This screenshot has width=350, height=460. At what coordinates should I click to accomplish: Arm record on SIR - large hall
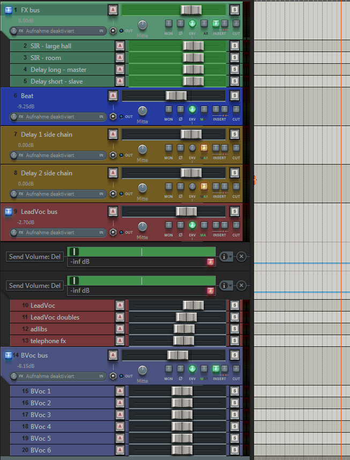coord(120,46)
